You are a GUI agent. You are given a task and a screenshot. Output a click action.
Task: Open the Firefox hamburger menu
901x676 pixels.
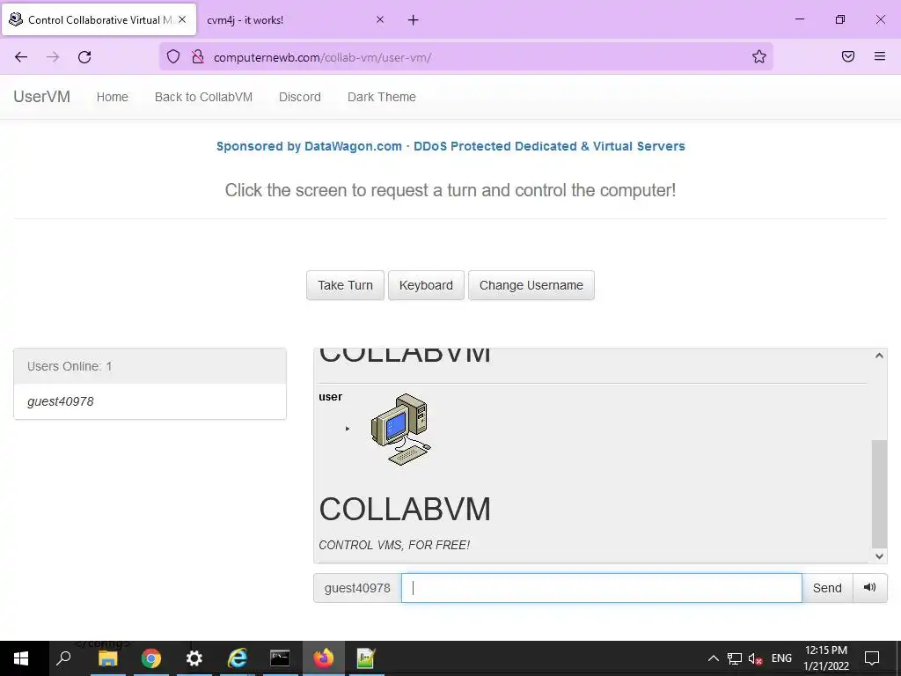tap(879, 56)
